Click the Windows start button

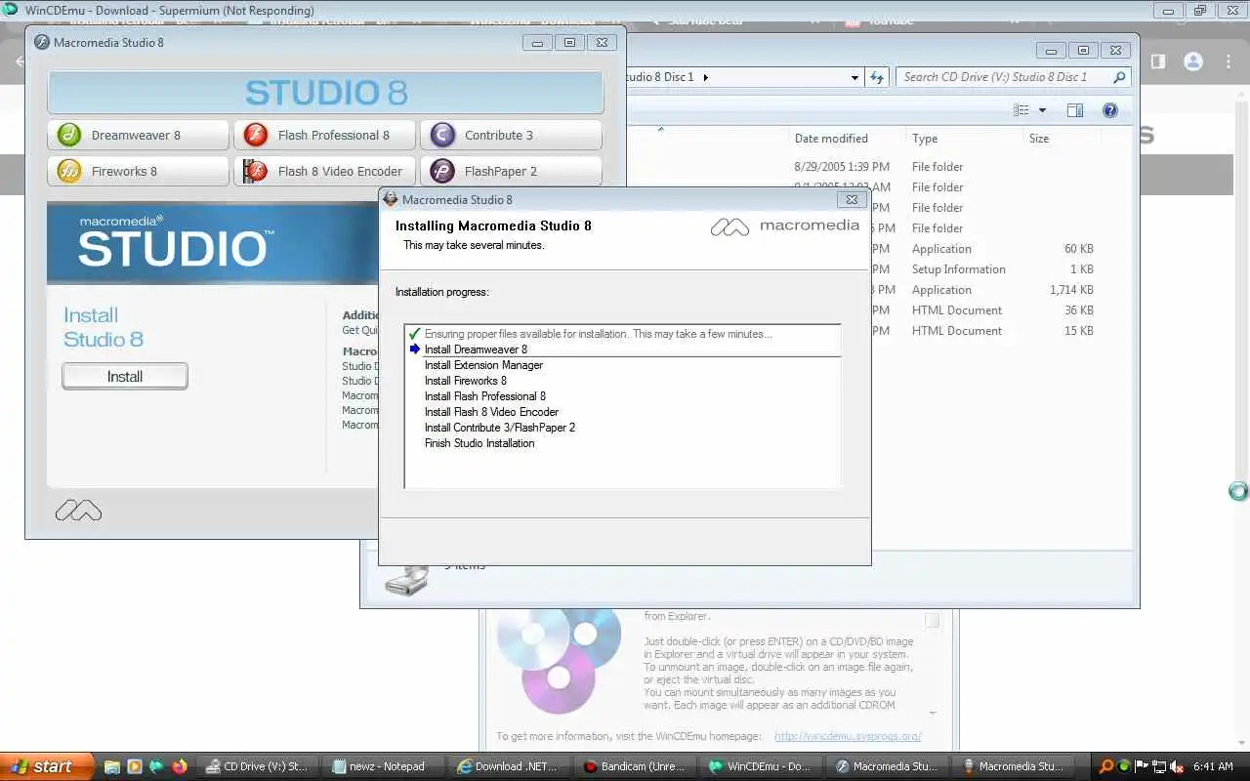click(47, 766)
